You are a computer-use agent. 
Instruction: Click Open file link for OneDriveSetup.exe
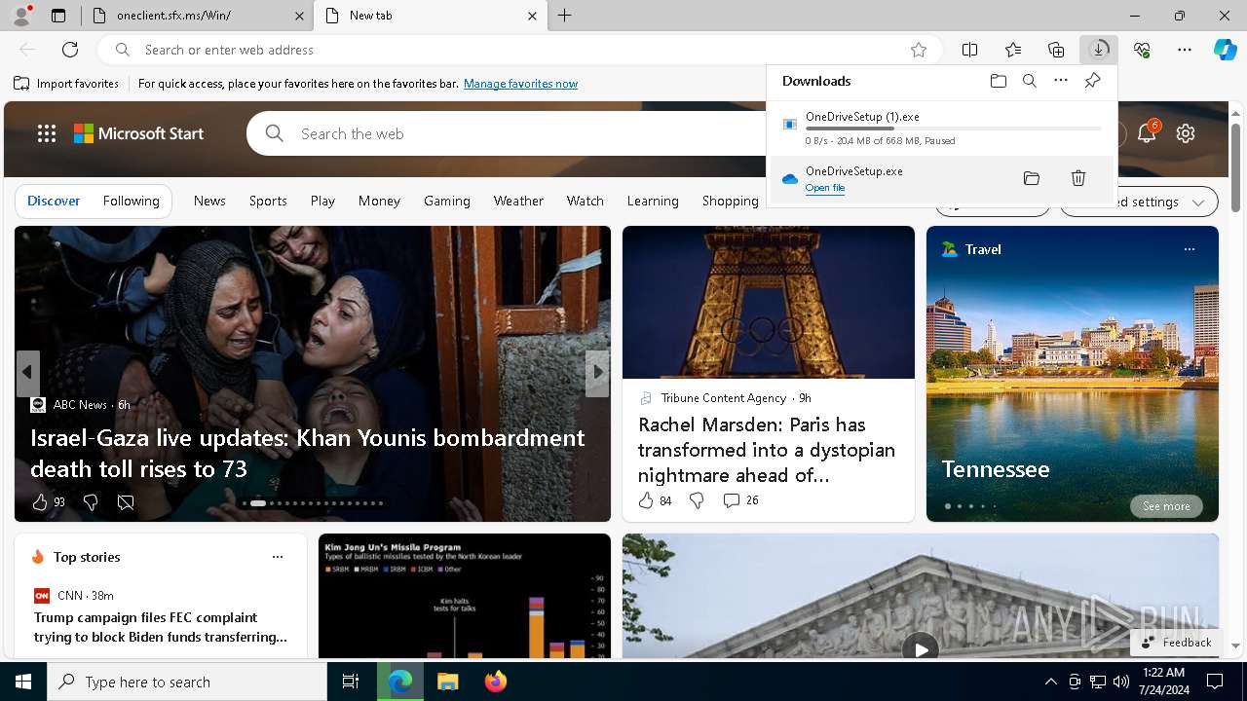pos(825,188)
